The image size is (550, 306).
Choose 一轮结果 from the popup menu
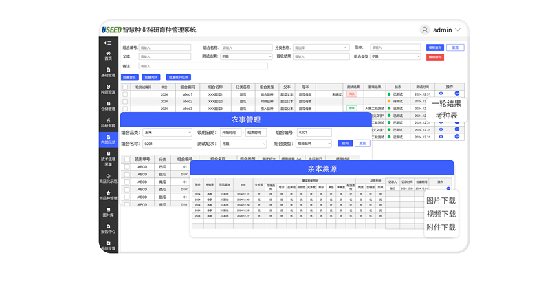point(446,103)
